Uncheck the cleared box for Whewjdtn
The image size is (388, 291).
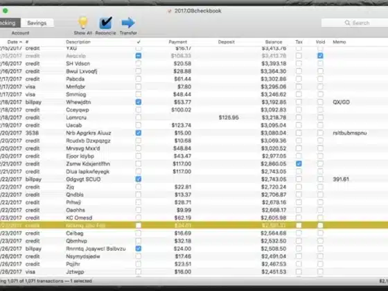[x=139, y=102]
